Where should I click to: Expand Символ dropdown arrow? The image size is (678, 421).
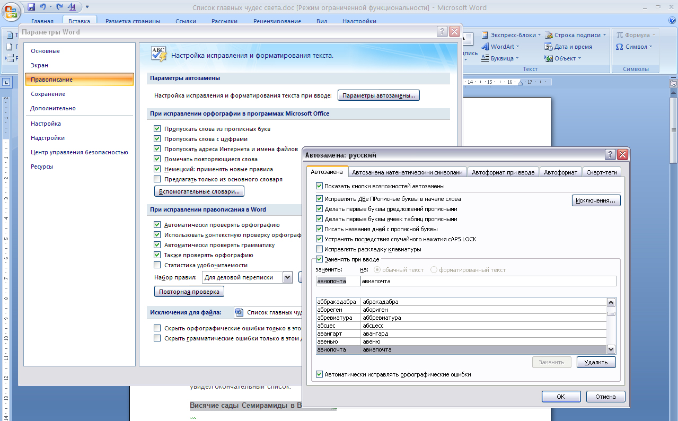[650, 47]
